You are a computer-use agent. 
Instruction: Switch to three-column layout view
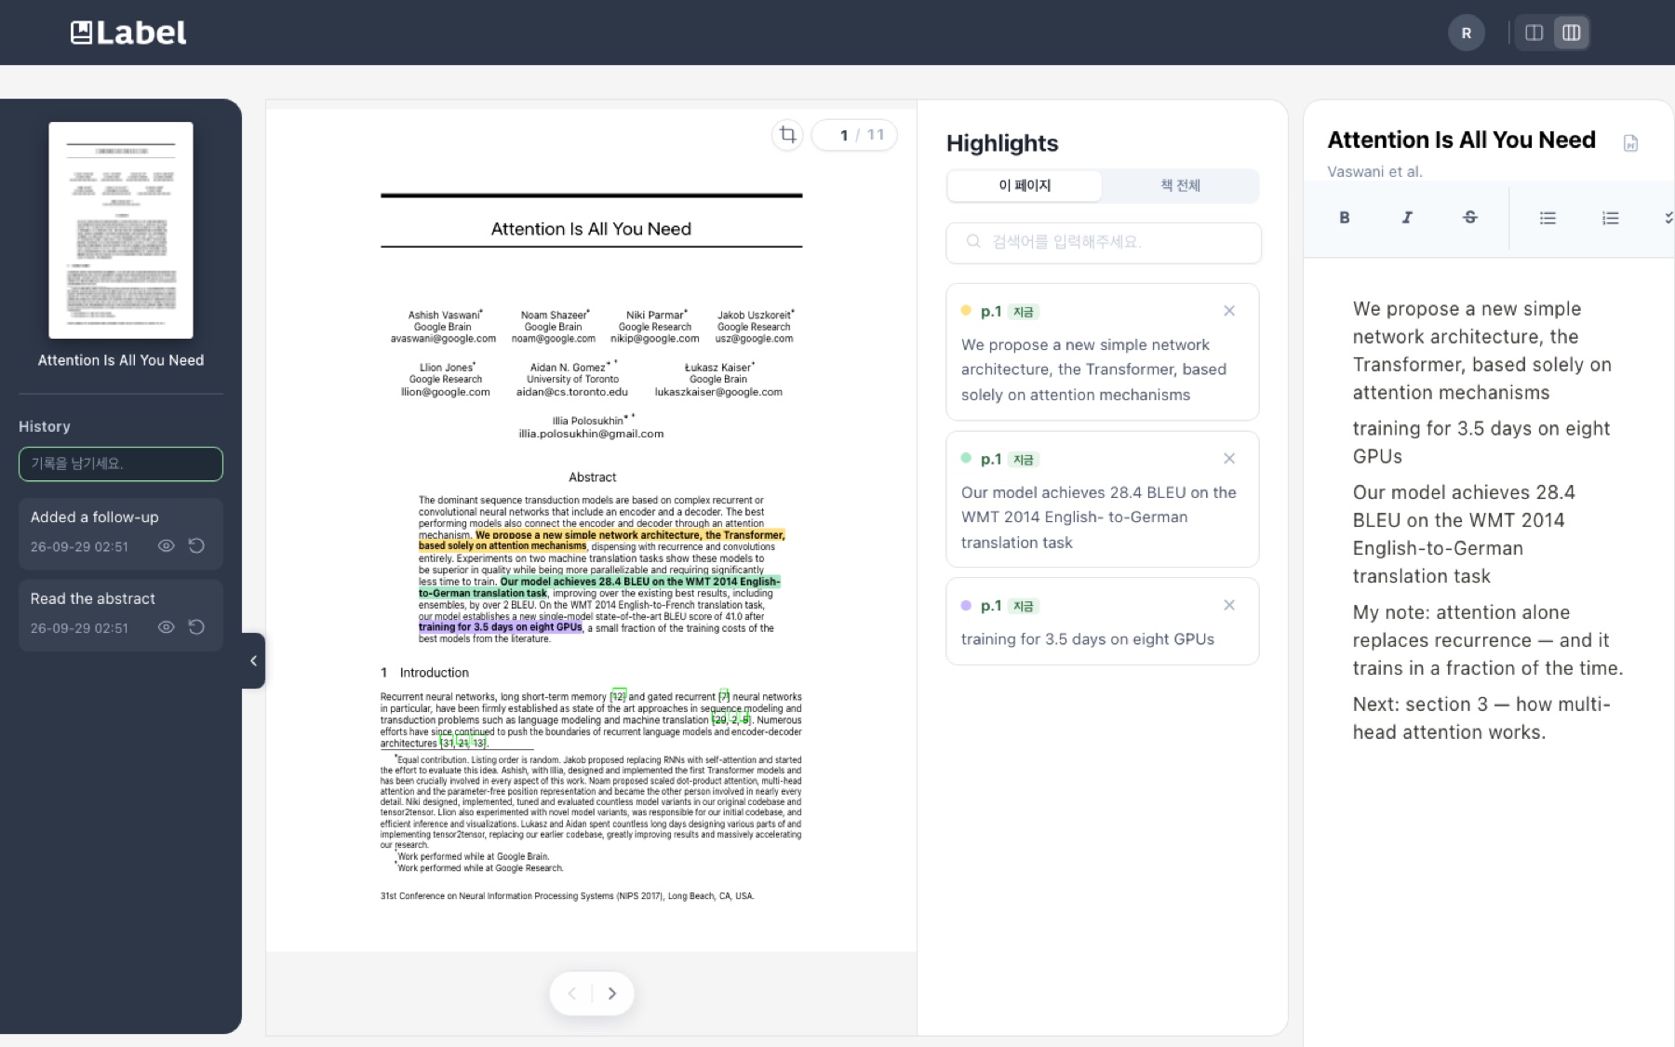click(x=1571, y=33)
